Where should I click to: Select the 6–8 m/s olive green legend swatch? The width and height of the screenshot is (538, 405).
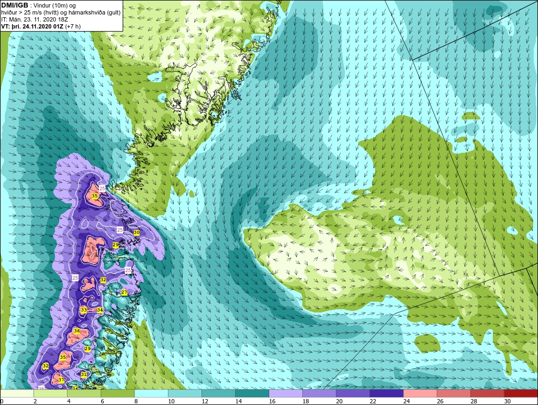[118, 393]
